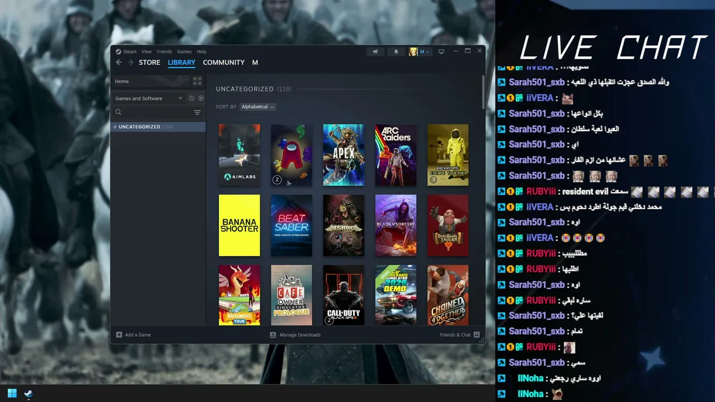Image resolution: width=715 pixels, height=402 pixels.
Task: Go forward with the Steam forward arrow
Action: click(131, 63)
